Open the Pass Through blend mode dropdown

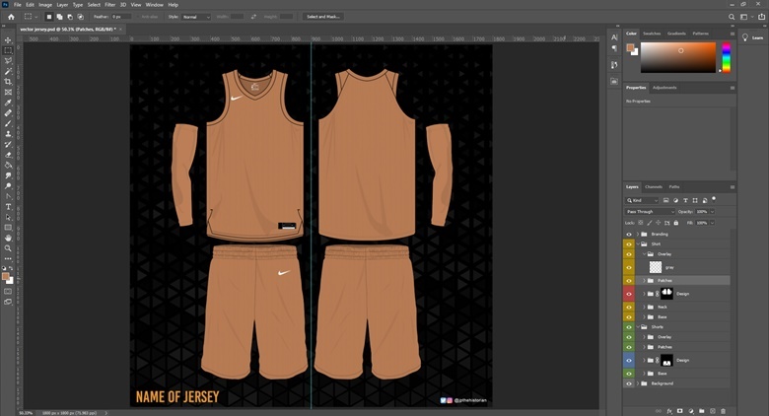pos(651,211)
